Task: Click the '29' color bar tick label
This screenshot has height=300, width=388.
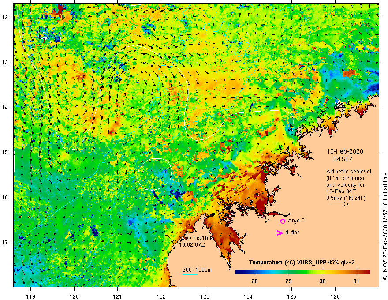Action: [288, 281]
